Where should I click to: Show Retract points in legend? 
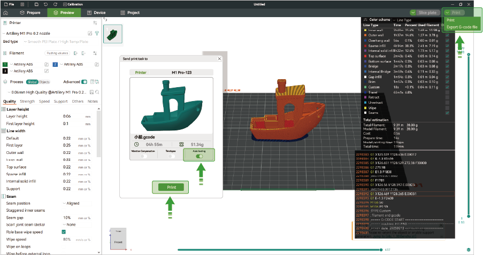pos(447,97)
